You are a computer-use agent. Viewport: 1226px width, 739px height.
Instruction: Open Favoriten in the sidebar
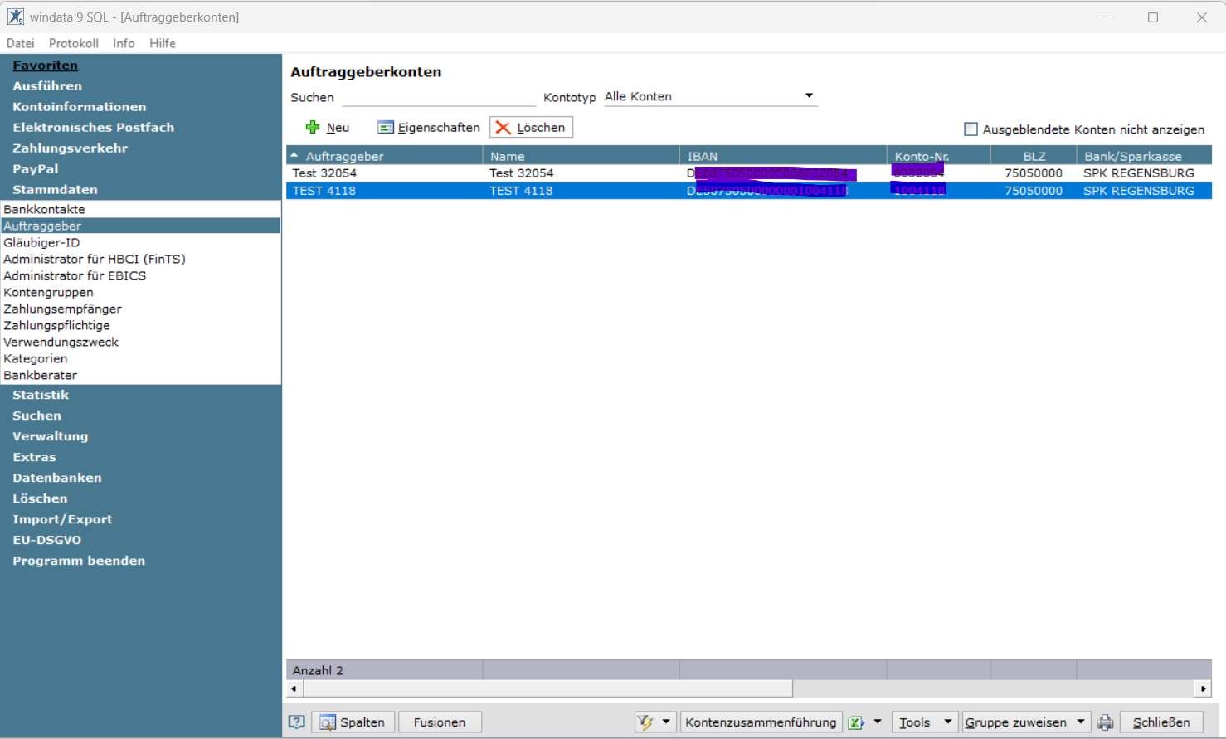pos(45,65)
